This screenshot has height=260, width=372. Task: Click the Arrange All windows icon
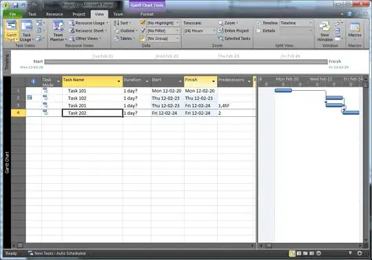point(338,30)
